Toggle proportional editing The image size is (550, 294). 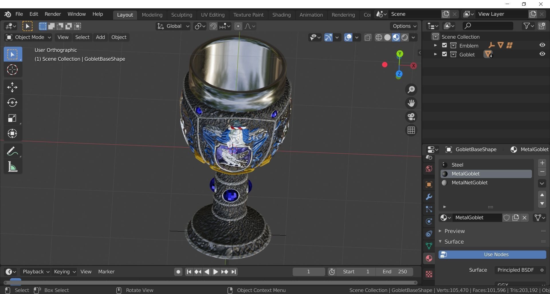[238, 26]
